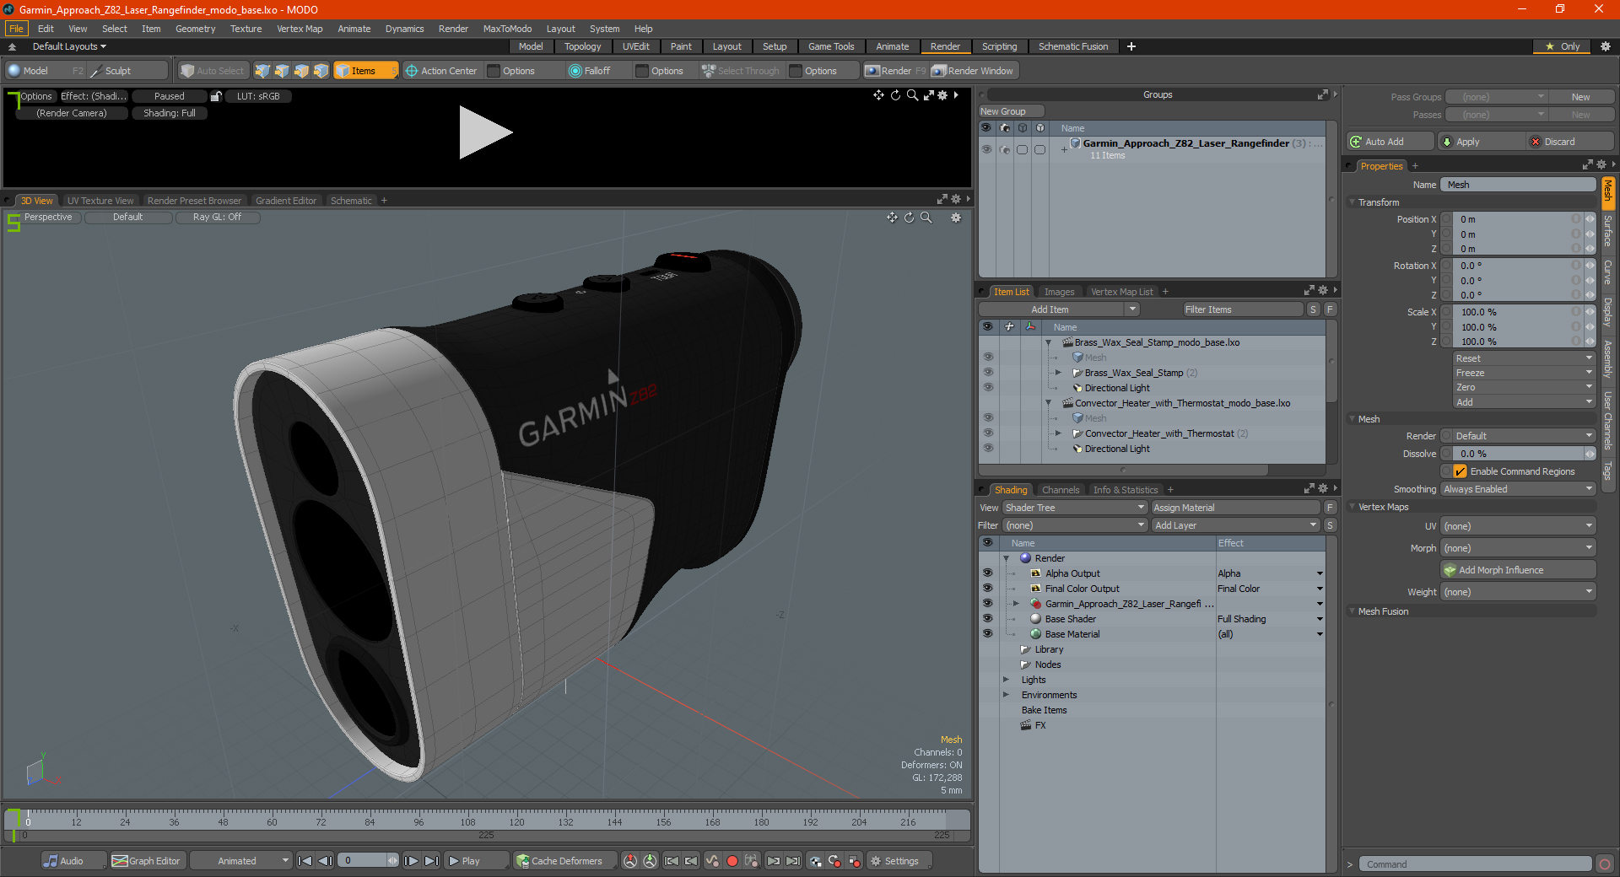Switch to the UVEdit layout tab

pos(635,46)
